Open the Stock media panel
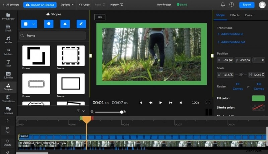Viewport: 268px width, 154px height. click(8, 28)
